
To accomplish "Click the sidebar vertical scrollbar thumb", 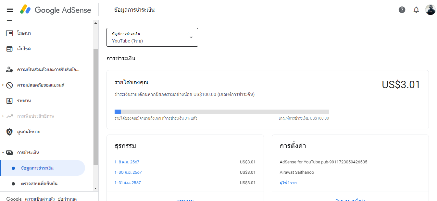I will point(95,107).
